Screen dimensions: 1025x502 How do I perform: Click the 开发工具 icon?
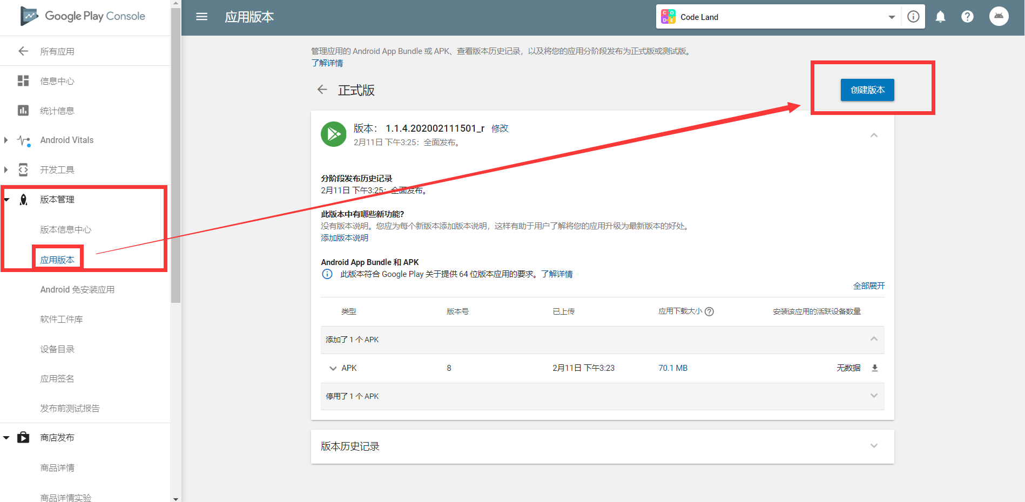click(23, 169)
